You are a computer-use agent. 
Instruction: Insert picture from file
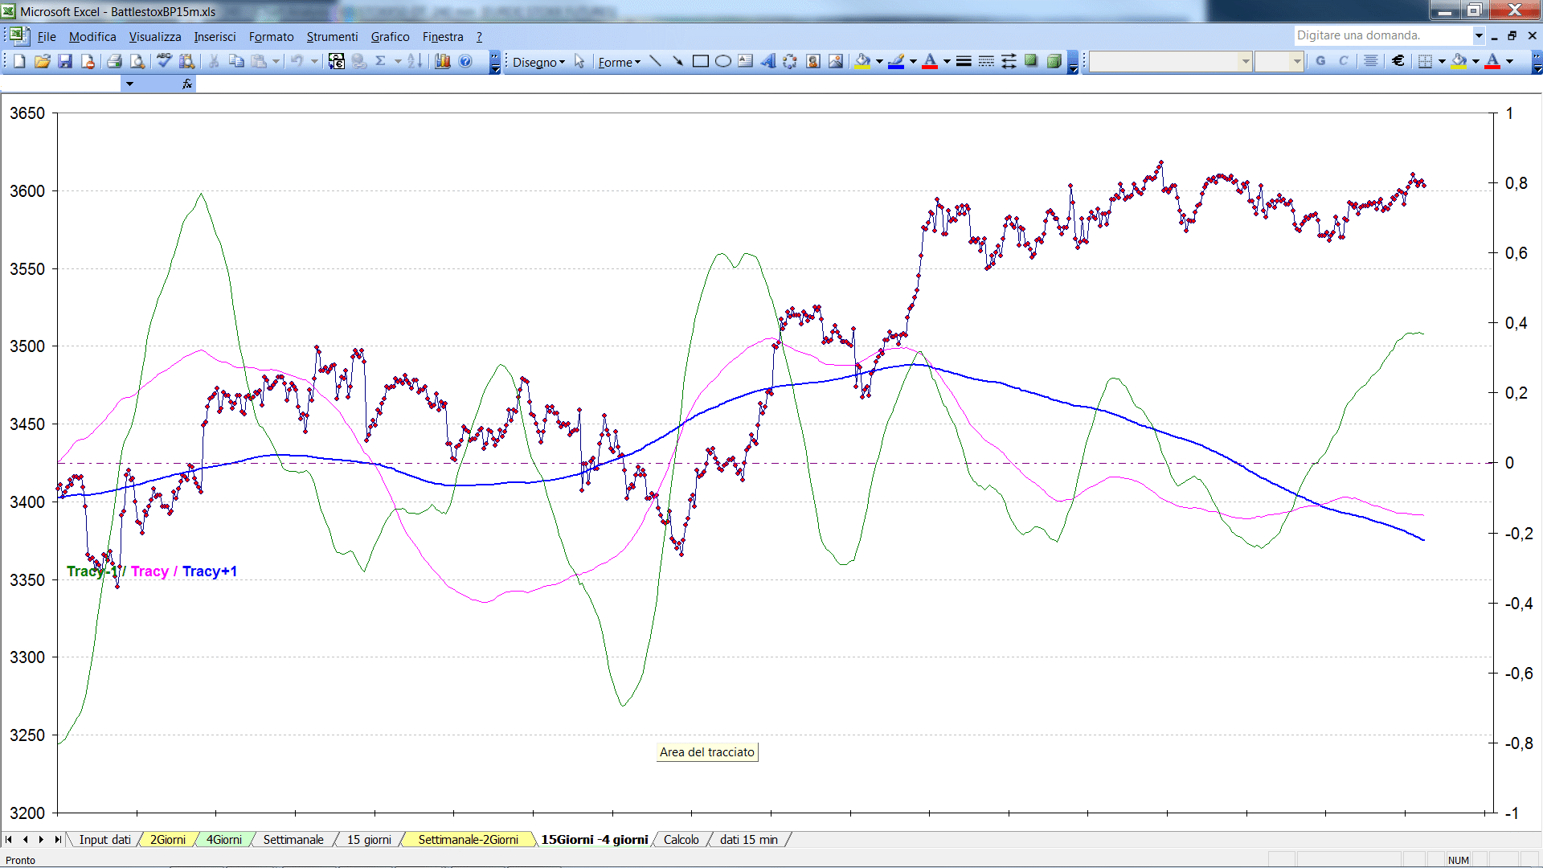(836, 62)
